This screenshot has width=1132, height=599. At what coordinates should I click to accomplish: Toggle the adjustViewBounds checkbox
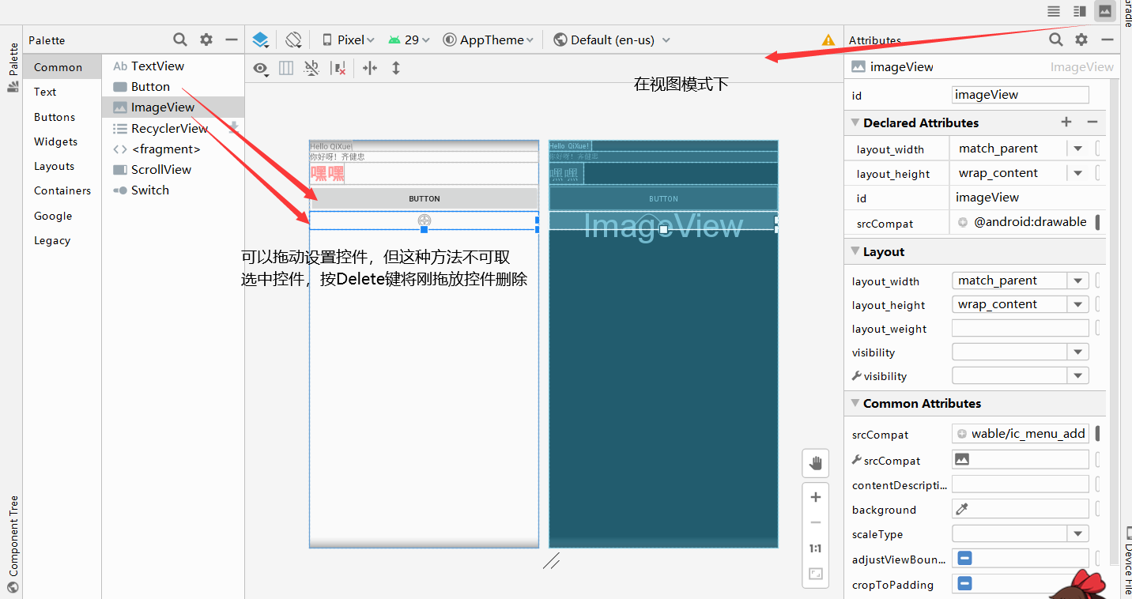tap(964, 559)
